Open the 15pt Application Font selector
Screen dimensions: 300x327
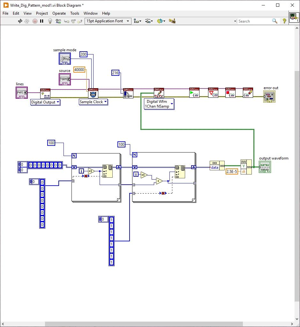pos(108,21)
